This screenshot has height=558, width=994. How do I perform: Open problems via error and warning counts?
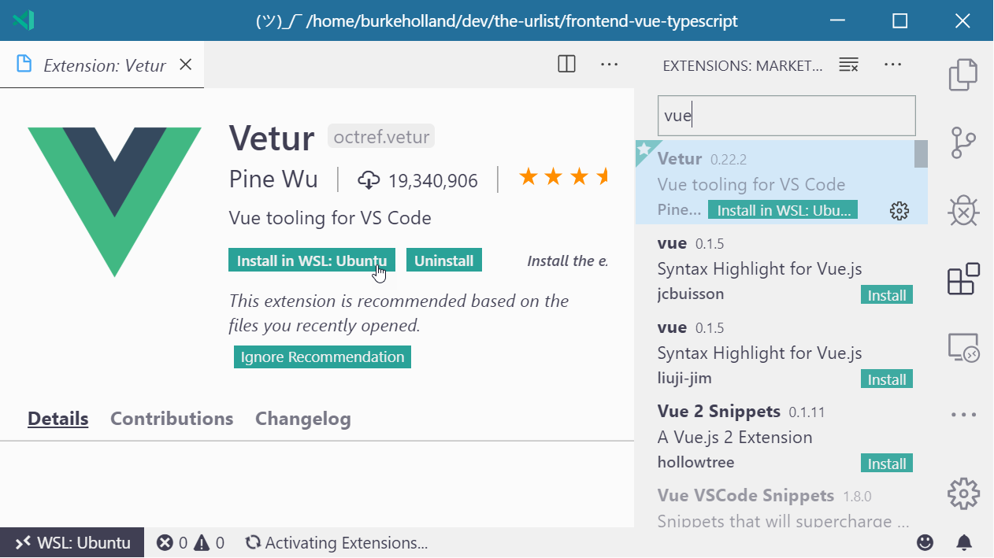[191, 542]
